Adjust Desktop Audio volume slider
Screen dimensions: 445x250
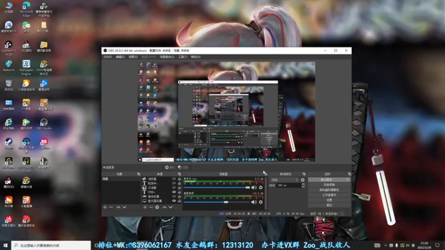click(x=217, y=202)
